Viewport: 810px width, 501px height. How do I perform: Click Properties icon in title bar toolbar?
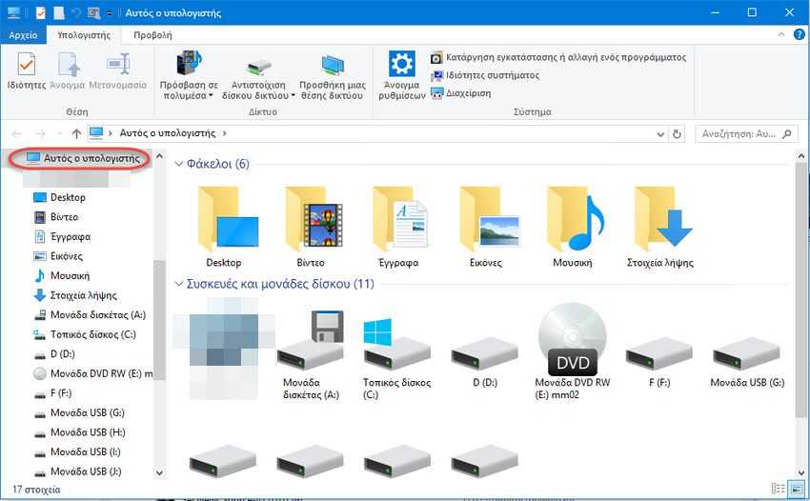pos(41,13)
